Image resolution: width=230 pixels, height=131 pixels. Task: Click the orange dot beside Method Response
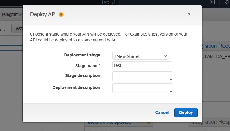pos(148,122)
